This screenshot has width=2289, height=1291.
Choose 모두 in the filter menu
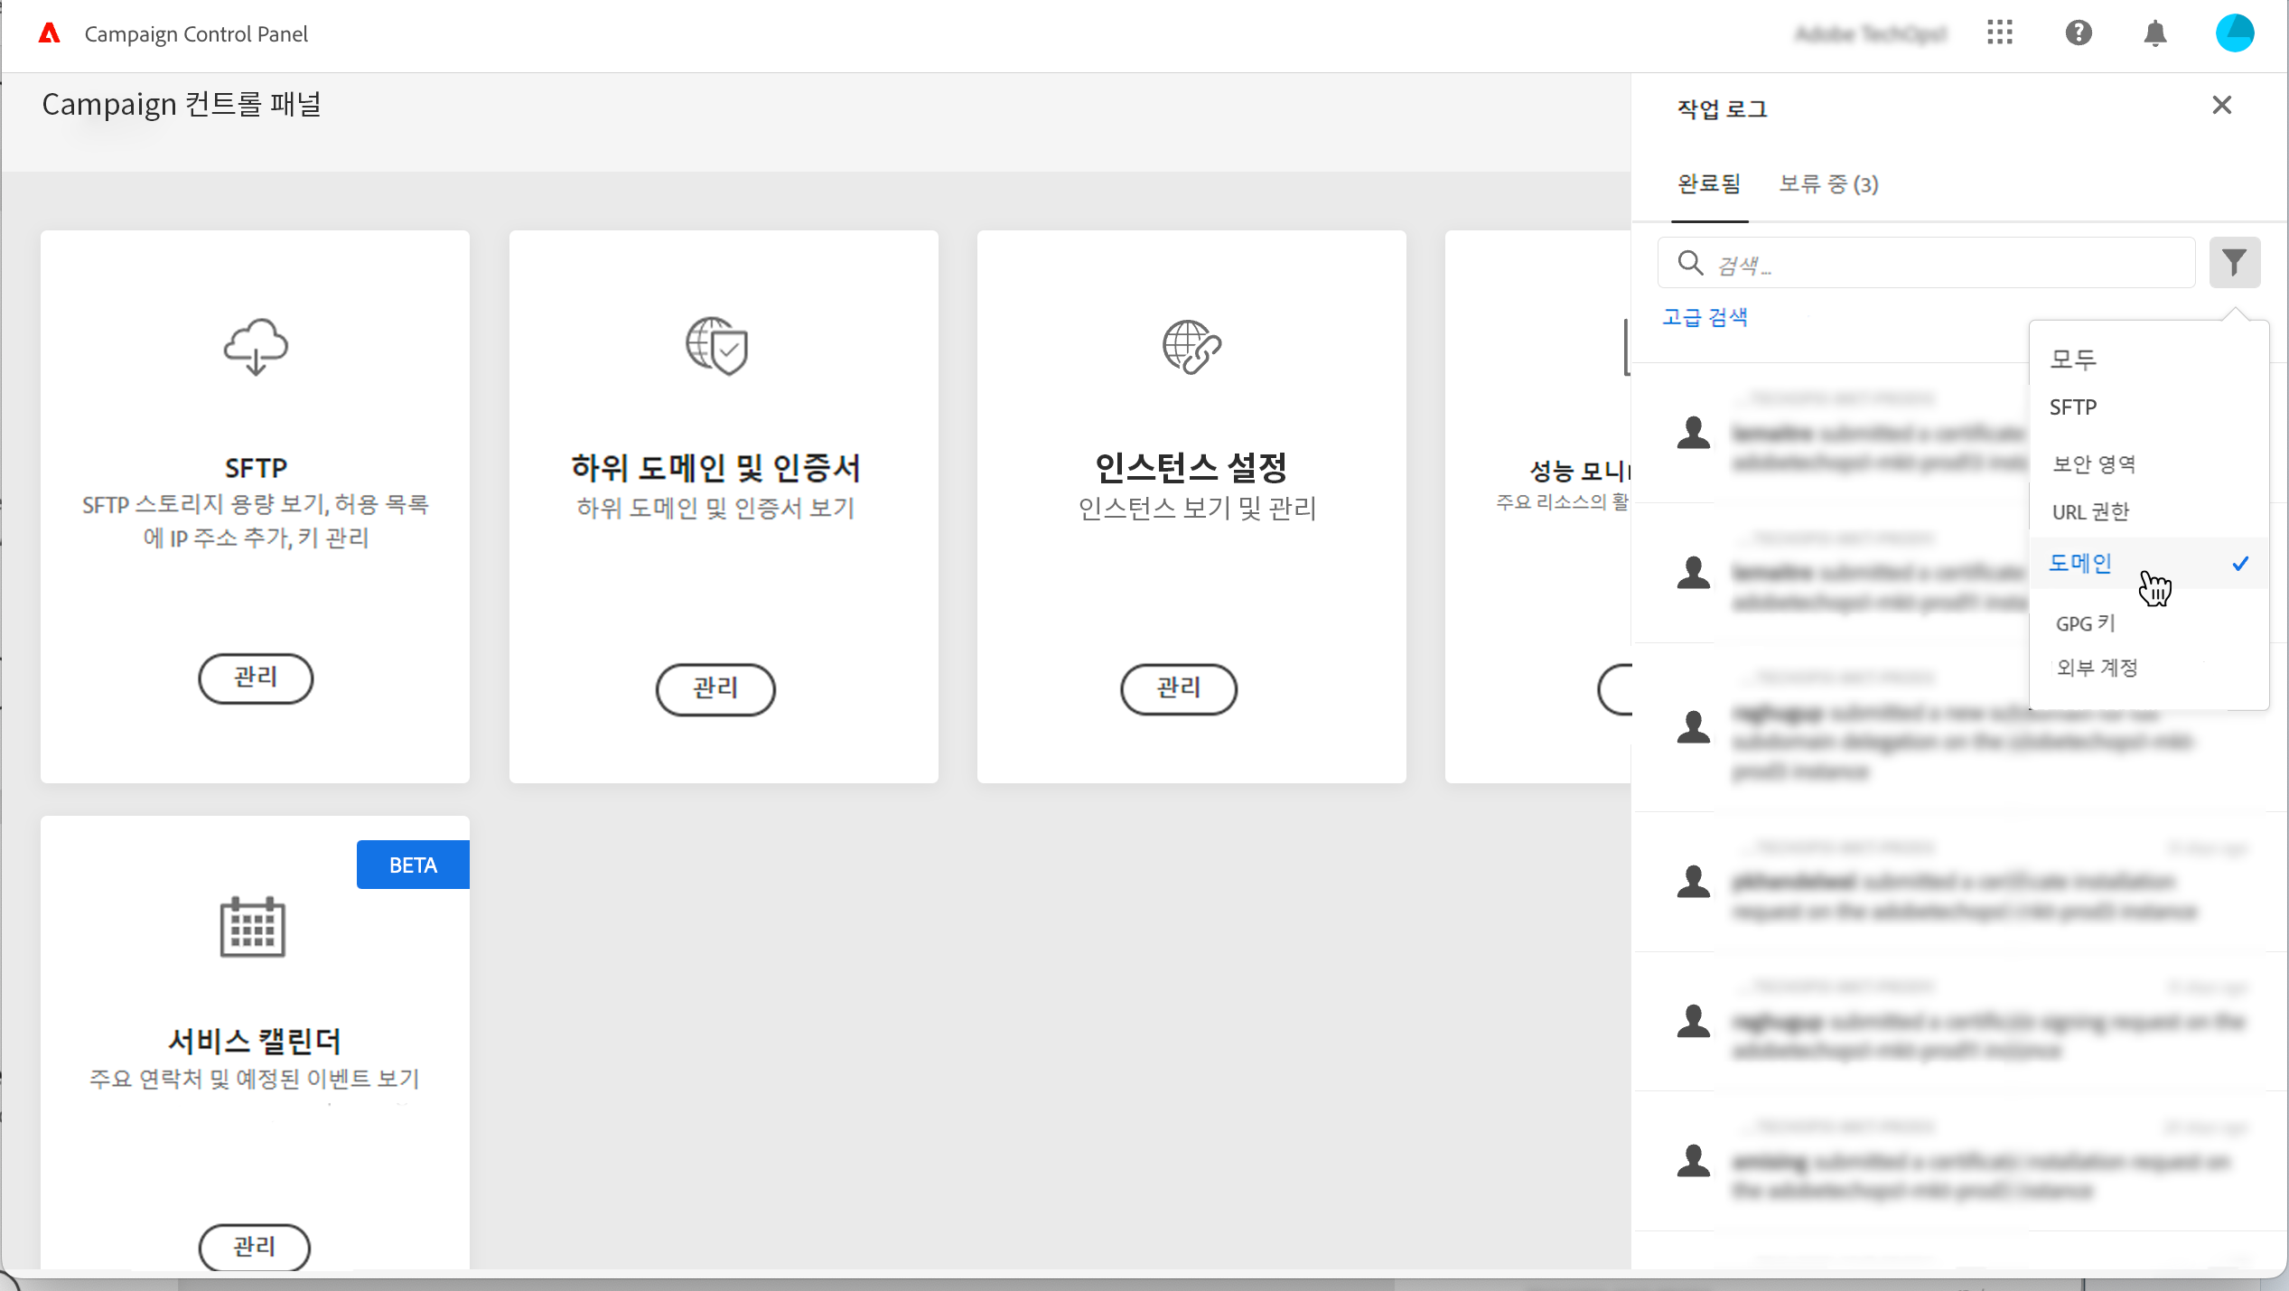(2072, 360)
